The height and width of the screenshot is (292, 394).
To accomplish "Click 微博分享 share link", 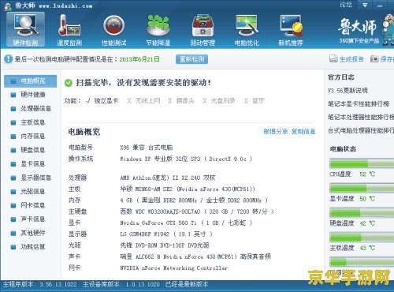I will [276, 131].
